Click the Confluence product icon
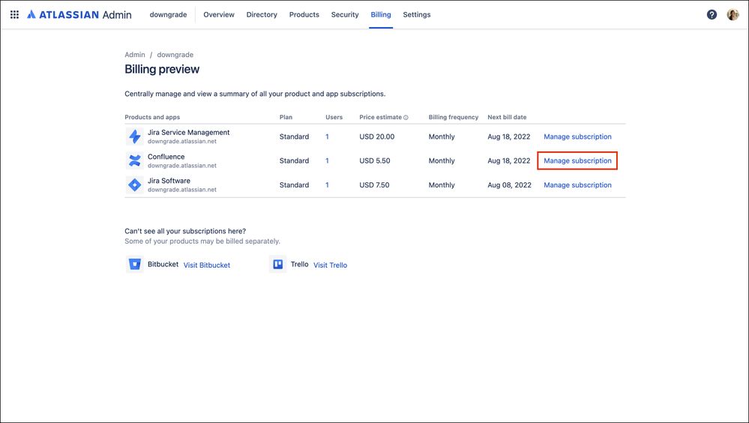The image size is (749, 423). coord(135,160)
